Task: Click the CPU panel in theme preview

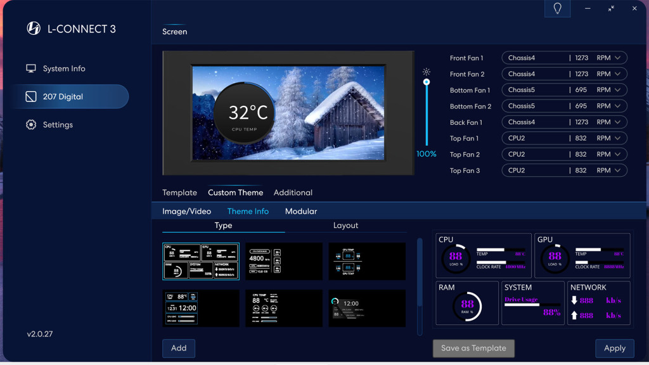Action: point(484,255)
